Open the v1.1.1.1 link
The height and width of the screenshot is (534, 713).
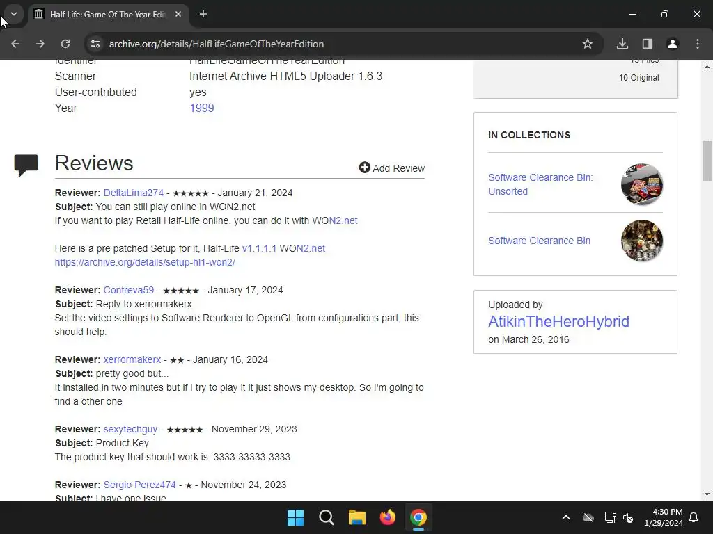[259, 248]
